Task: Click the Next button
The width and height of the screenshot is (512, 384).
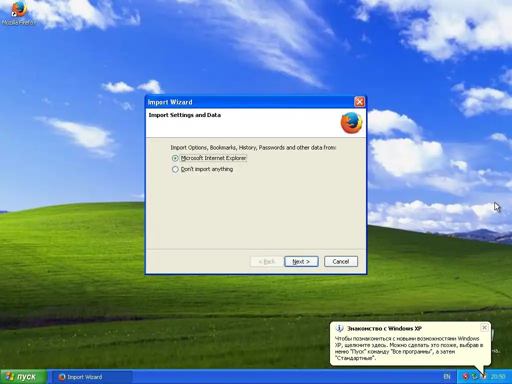Action: click(301, 261)
